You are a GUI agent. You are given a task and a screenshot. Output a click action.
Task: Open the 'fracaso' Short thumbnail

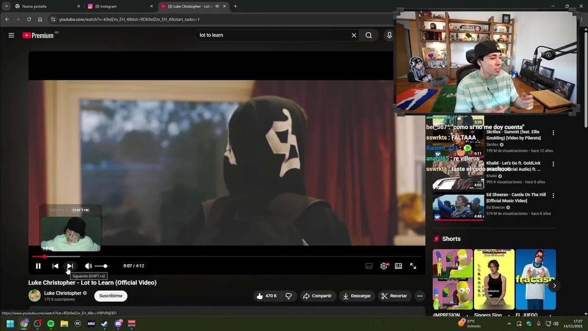[536, 280]
